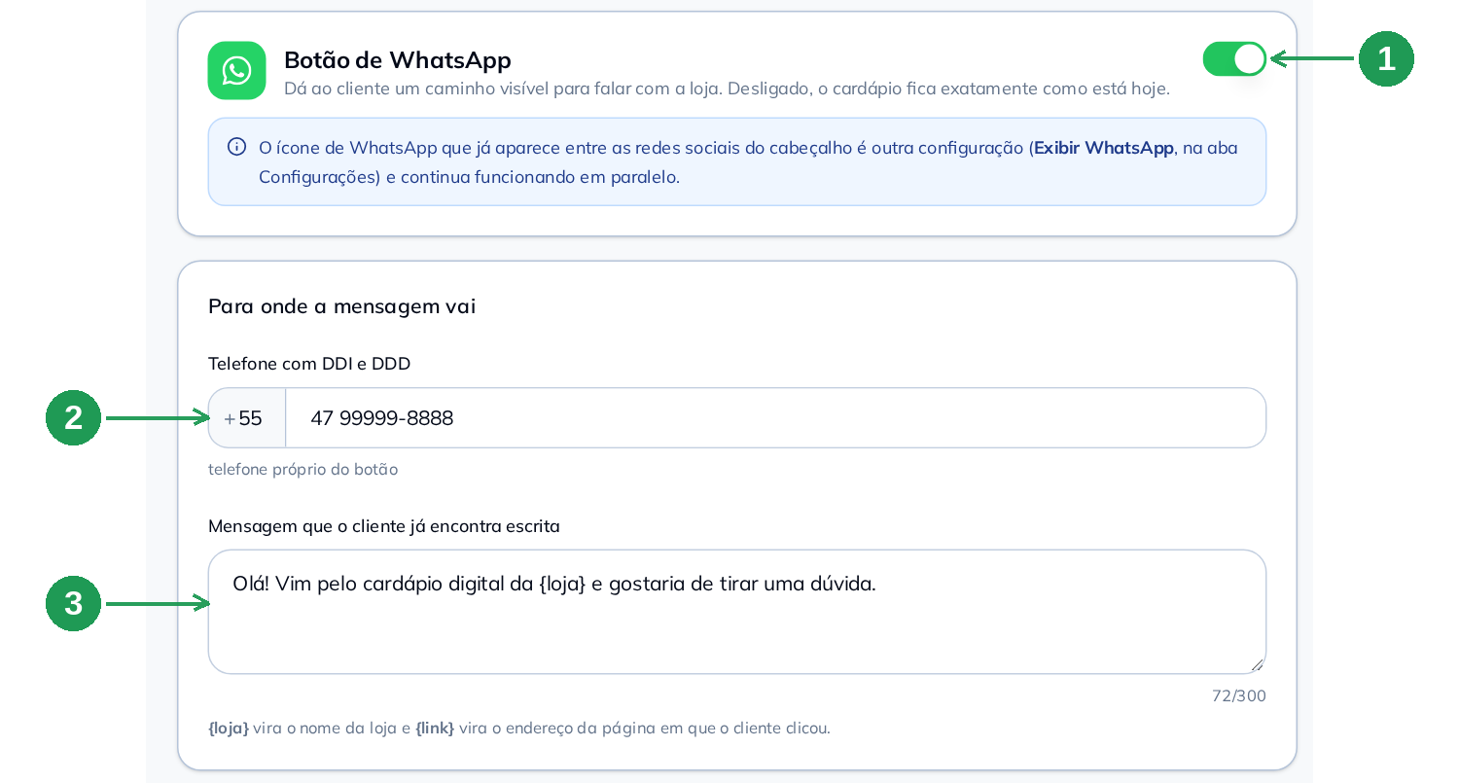Click the 'Para onde a mensagem vai' heading
This screenshot has width=1459, height=783.
coord(341,306)
